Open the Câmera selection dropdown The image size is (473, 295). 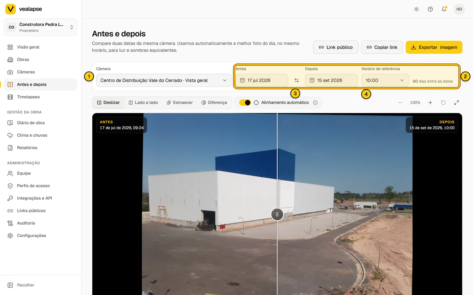tap(164, 80)
